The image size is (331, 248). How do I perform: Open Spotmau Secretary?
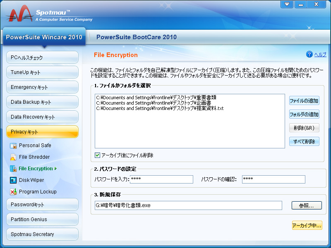43,234
